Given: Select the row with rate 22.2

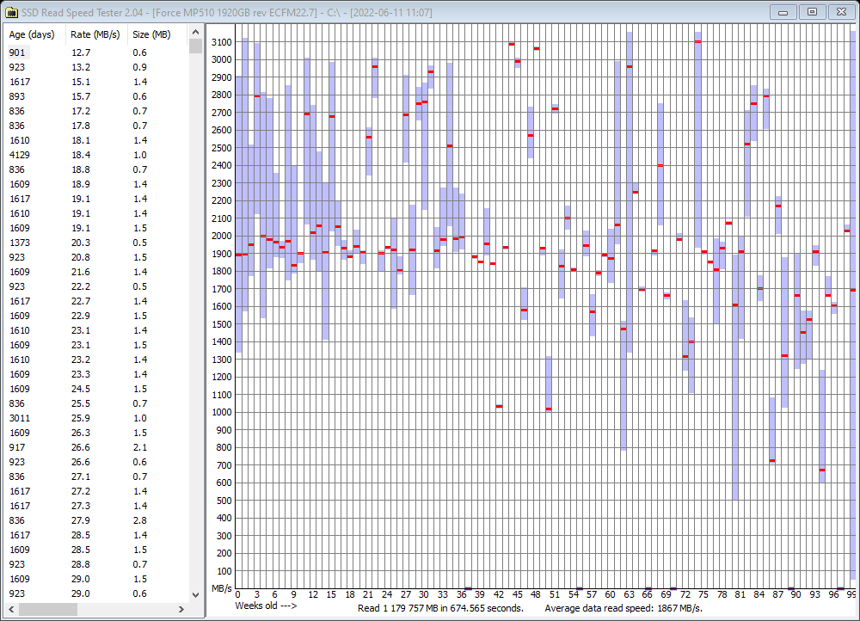Looking at the screenshot, I should [96, 286].
